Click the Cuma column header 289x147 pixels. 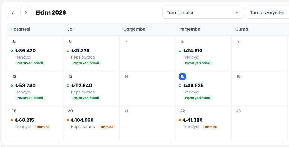click(242, 29)
